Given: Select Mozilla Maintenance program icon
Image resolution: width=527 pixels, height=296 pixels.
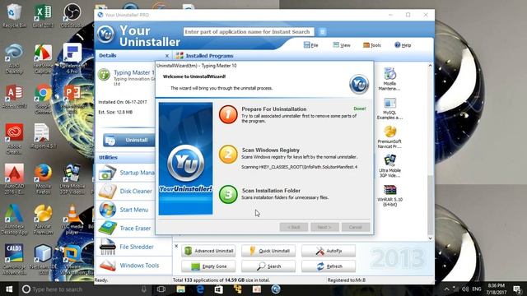Looking at the screenshot, I should pos(389,79).
